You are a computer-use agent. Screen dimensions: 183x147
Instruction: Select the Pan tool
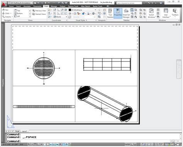point(5,10)
